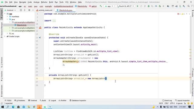Image resolution: width=194 pixels, height=109 pixels.
Task: Click the Sync Project with Gradle icon
Action: pos(176,6)
